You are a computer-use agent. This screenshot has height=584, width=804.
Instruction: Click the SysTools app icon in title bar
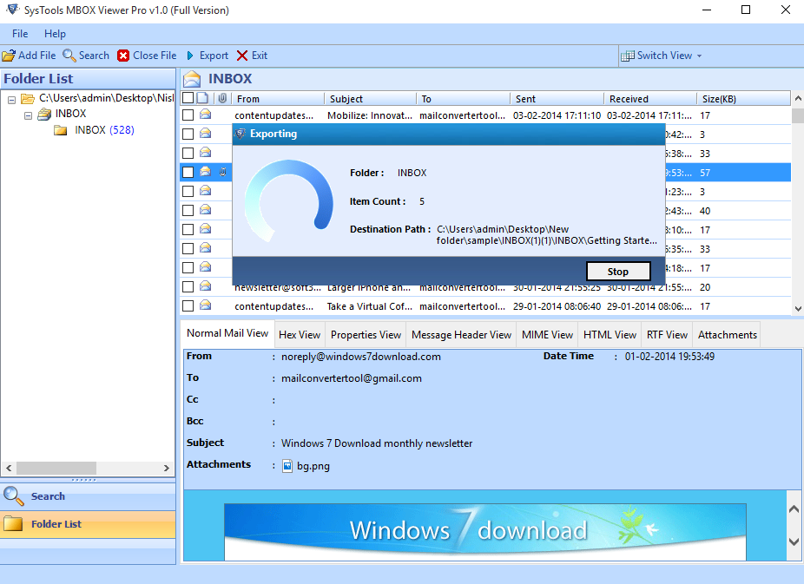(x=13, y=10)
